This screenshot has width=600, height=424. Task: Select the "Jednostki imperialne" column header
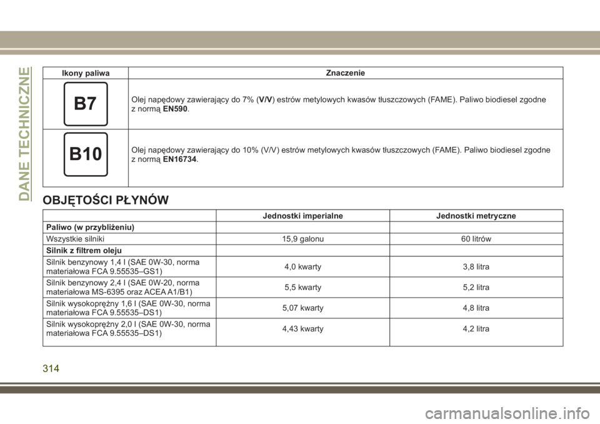click(302, 216)
